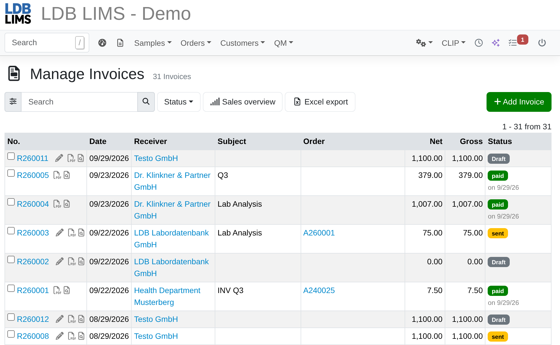Screen dimensions: 560x345
Task: Focus the invoice Search field
Action: click(79, 102)
